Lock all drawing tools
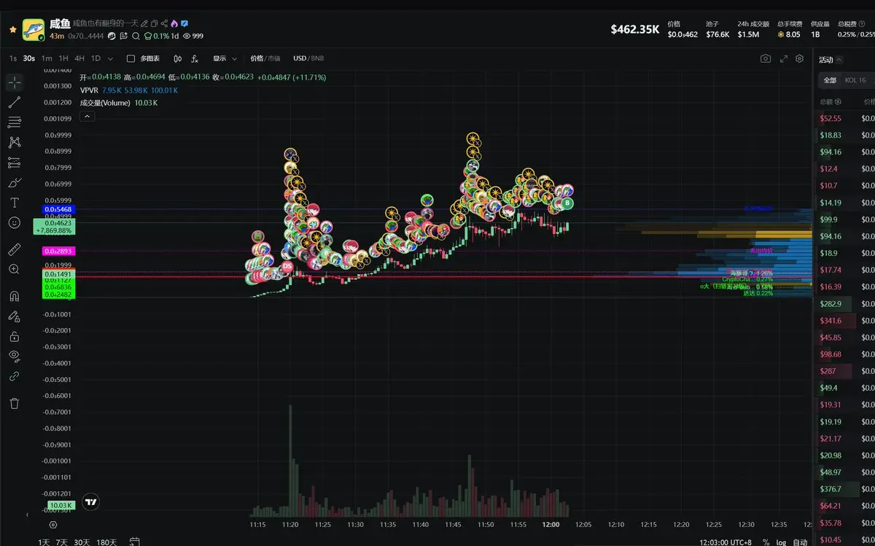The image size is (875, 546). point(15,337)
